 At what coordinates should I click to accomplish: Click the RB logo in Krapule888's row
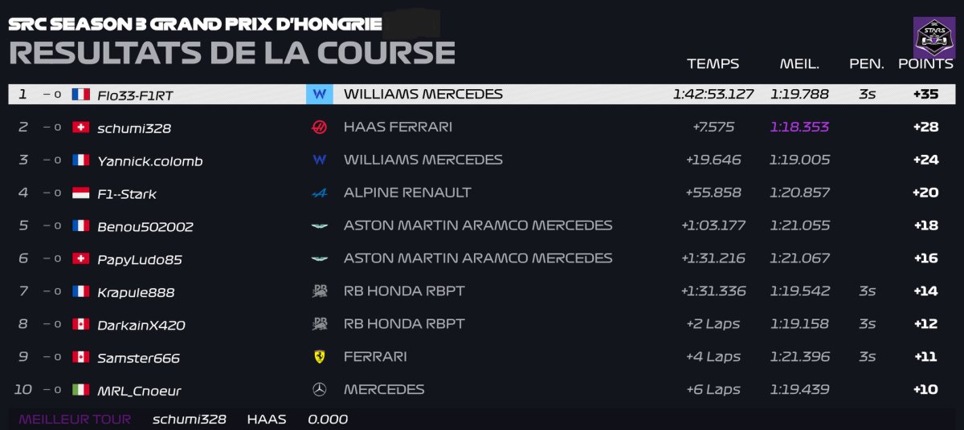click(319, 291)
